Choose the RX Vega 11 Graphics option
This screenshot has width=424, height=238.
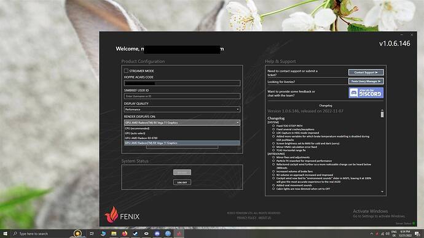coord(182,143)
